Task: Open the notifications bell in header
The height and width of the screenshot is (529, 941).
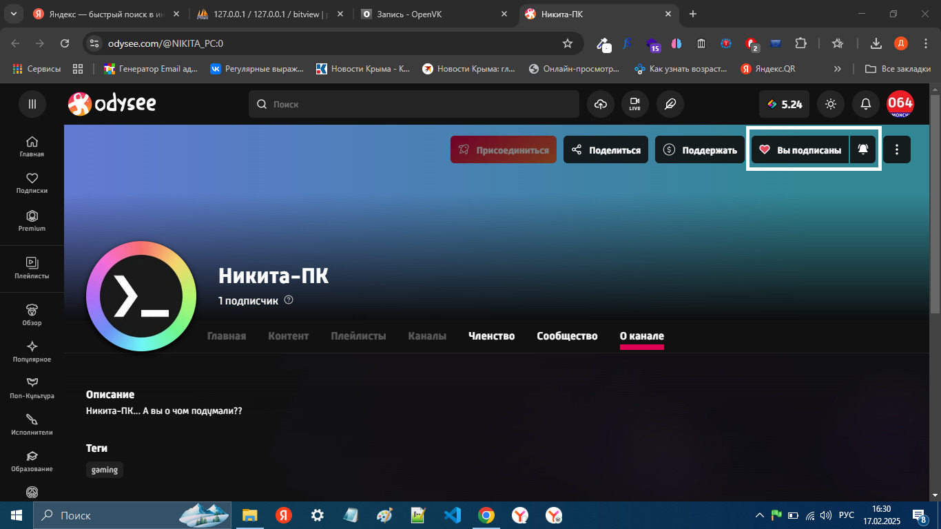Action: tap(866, 105)
